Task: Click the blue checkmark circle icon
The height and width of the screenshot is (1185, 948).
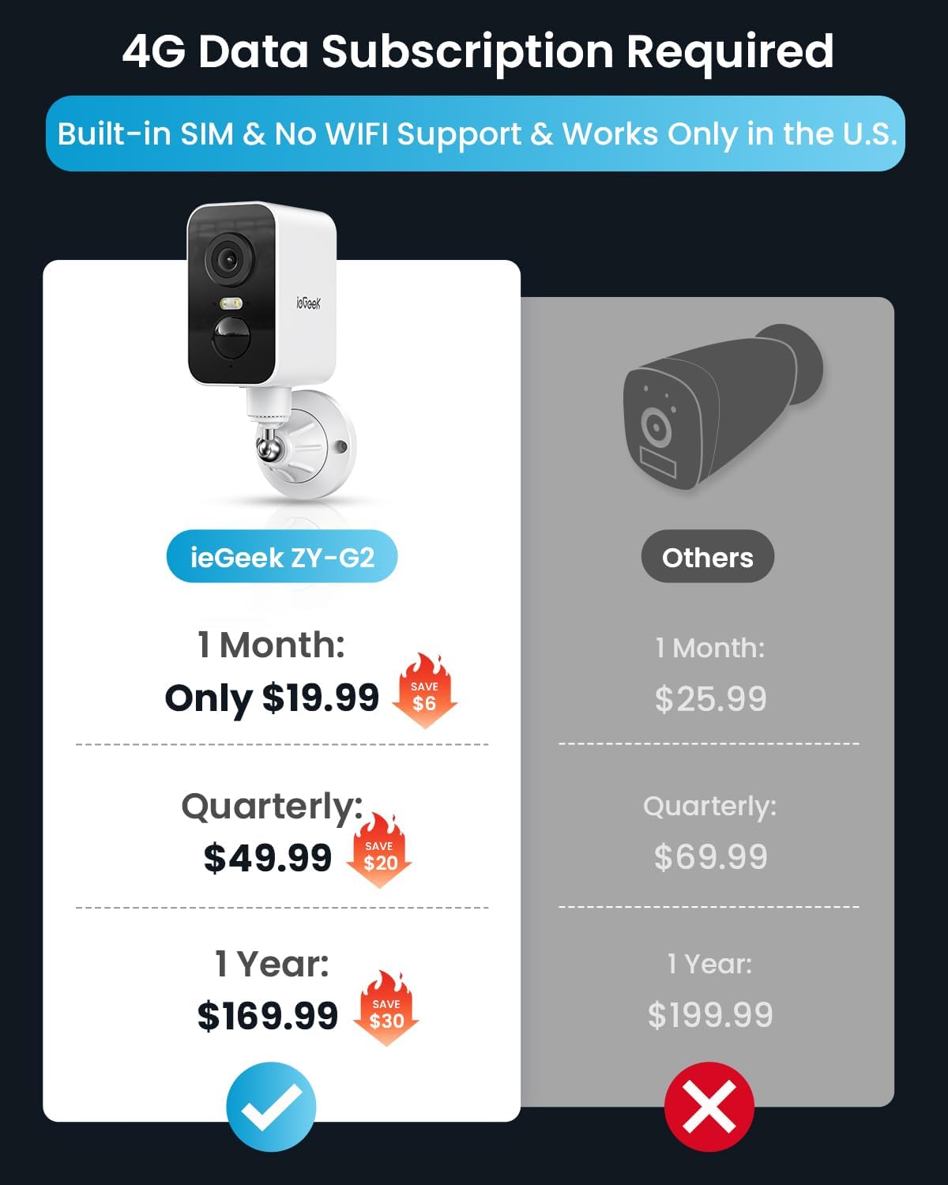Action: tap(271, 1107)
